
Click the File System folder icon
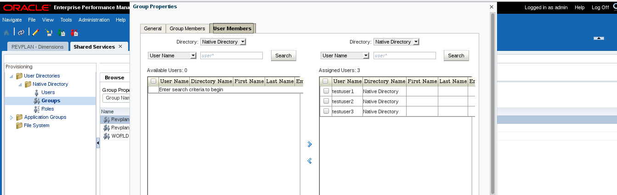[x=19, y=125]
